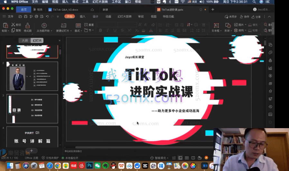Click the Share (分享) button
Viewport: 289px width, 171px height.
pyautogui.click(x=256, y=17)
